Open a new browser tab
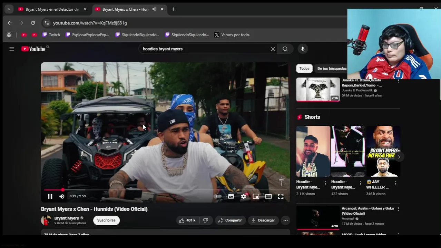Image resolution: width=441 pixels, height=248 pixels. 174,9
